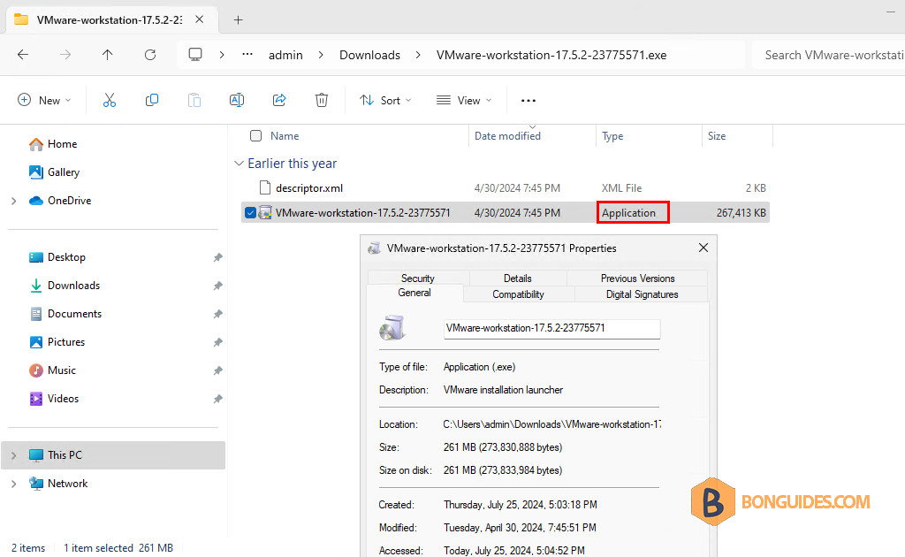Select OneDrive in the sidebar

[x=60, y=201]
